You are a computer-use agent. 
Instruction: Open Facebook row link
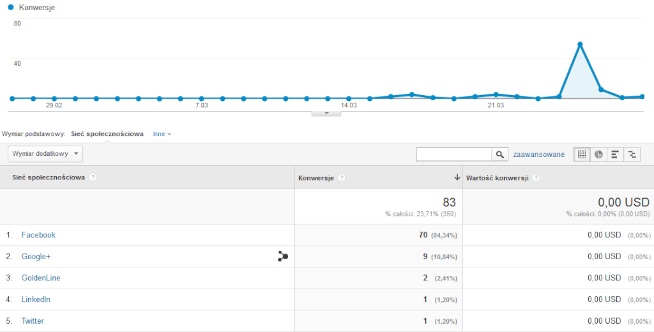(x=38, y=235)
